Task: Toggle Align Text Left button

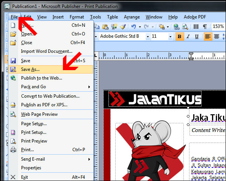Action: (x=208, y=37)
